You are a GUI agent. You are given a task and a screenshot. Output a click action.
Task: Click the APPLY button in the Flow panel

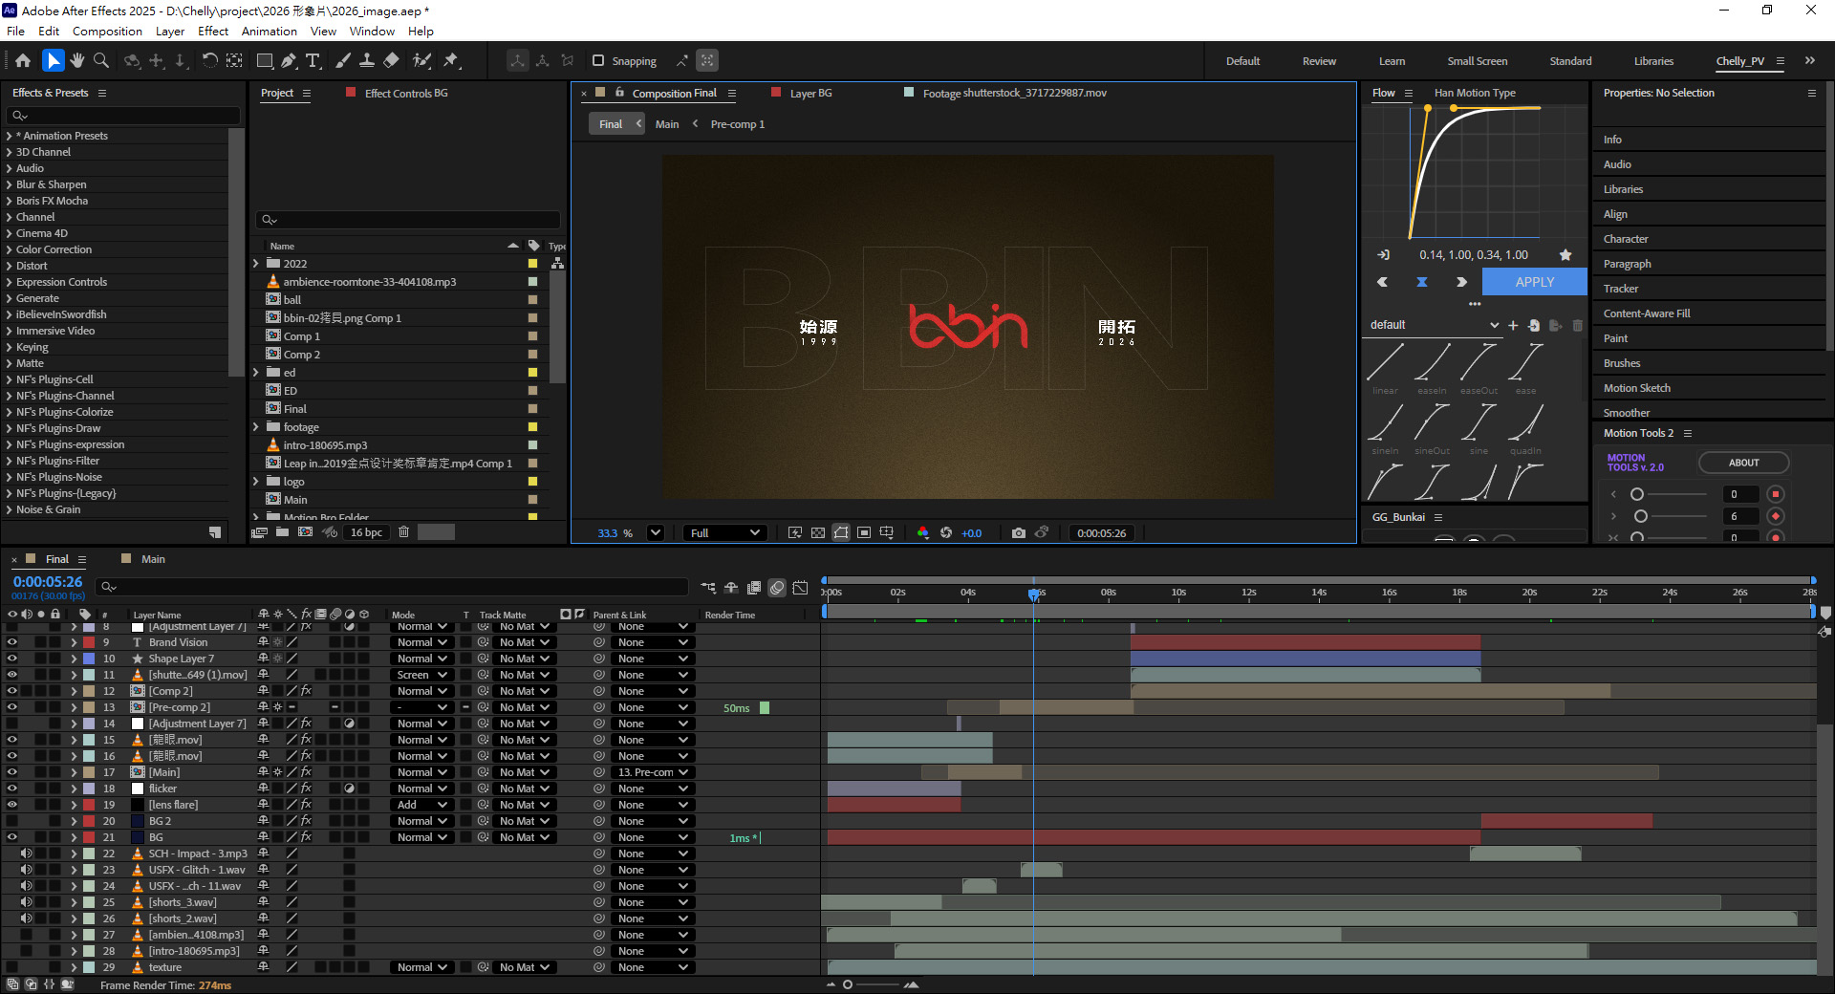(1533, 282)
